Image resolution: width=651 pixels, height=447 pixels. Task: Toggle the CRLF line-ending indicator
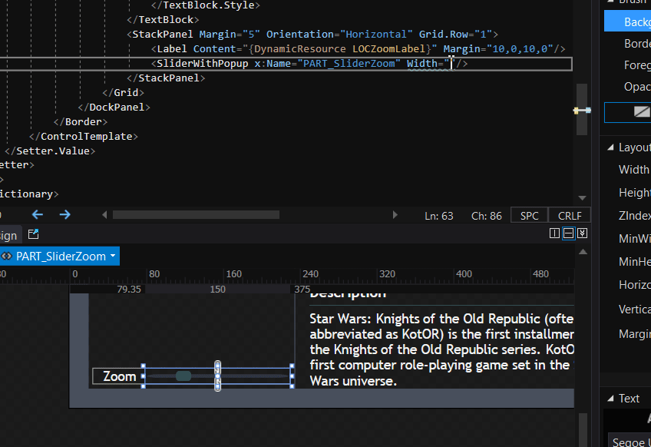click(x=568, y=215)
